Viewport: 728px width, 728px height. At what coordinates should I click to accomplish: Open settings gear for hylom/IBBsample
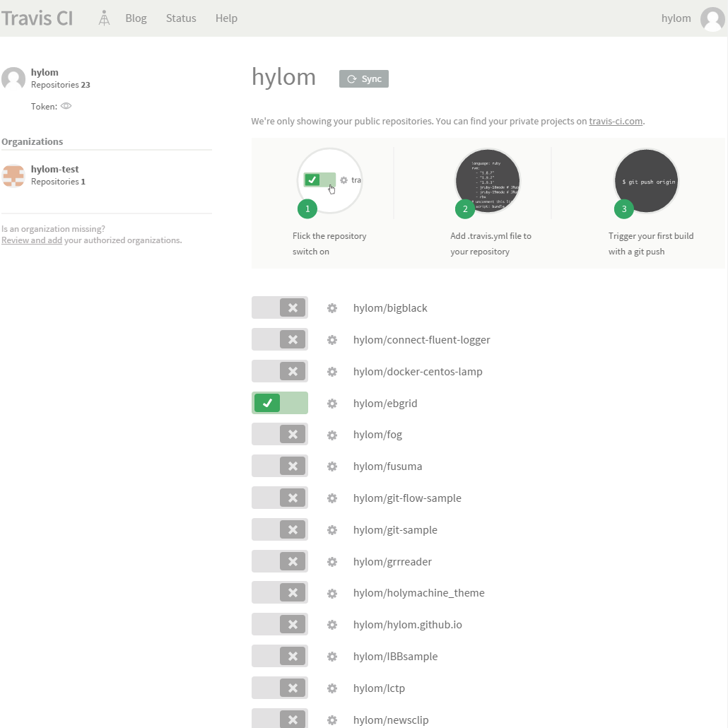pos(332,657)
